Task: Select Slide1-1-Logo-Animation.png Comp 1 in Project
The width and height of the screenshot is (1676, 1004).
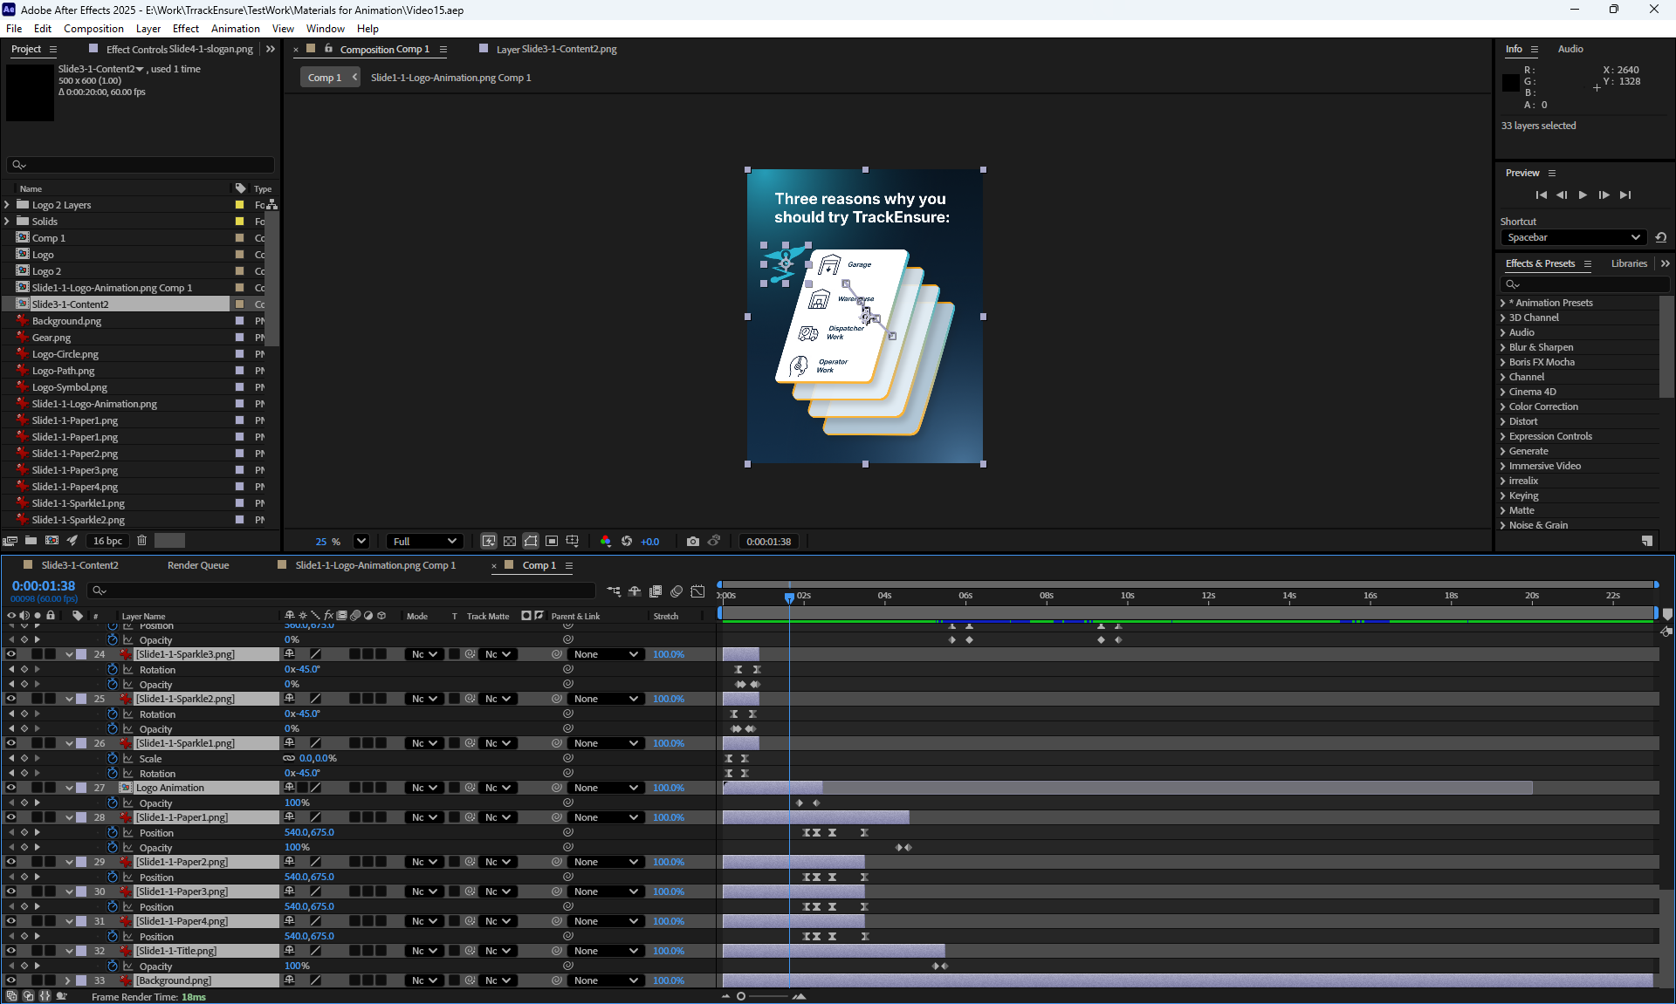Action: [x=112, y=288]
